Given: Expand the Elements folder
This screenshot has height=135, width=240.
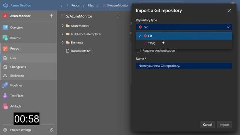Looking at the screenshot, I should (63, 42).
